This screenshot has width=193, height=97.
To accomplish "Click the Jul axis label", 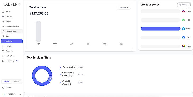I will tap(88, 44).
